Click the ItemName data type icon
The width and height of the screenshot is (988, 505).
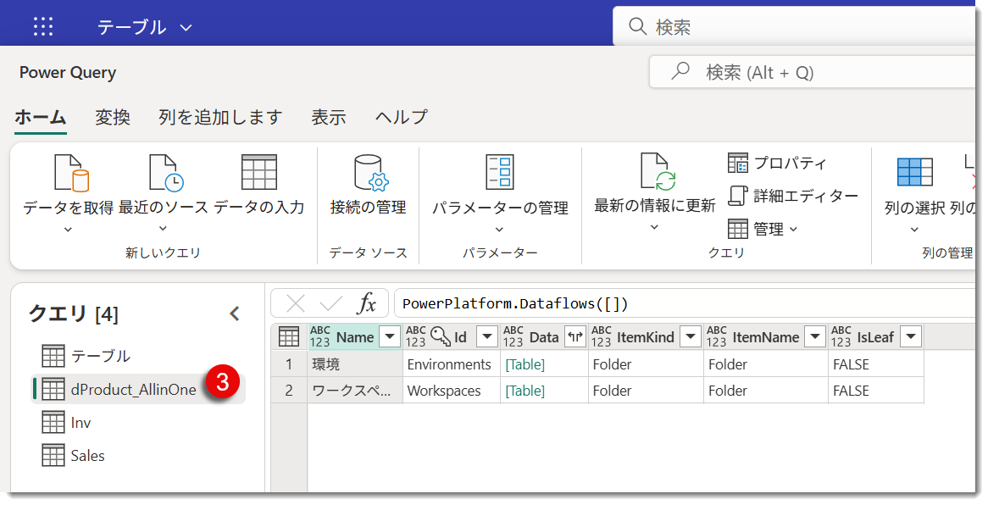coord(716,336)
